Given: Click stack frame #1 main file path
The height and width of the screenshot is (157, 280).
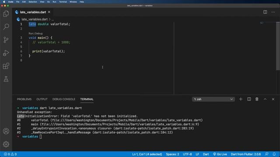Looking at the screenshot, I should 119,124.
